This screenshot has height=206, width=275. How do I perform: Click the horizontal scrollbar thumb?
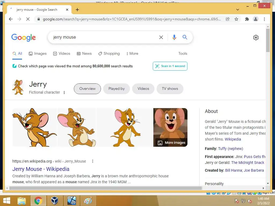pyautogui.click(x=106, y=188)
